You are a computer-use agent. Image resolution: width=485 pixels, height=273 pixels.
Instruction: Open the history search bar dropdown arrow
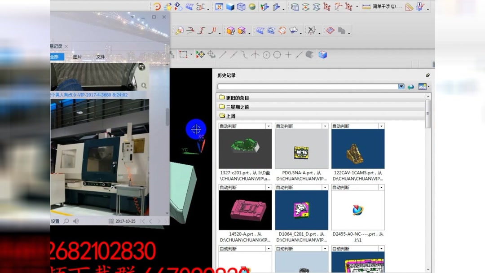[x=401, y=87]
